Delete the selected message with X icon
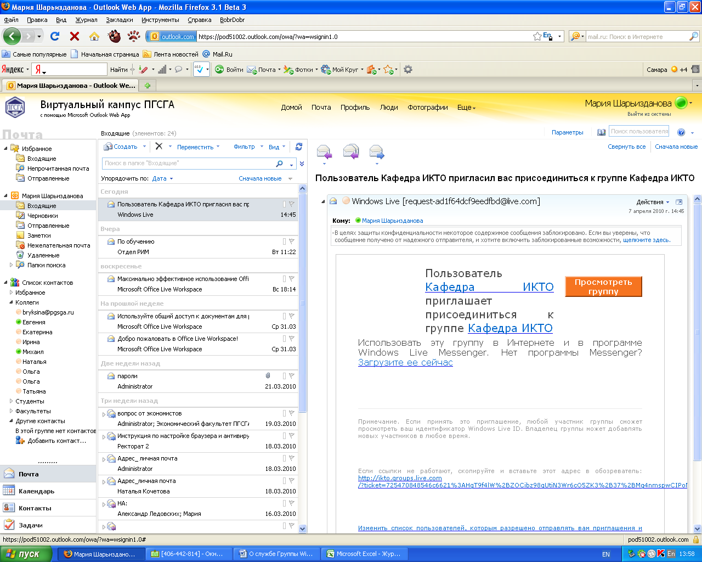The width and height of the screenshot is (702, 562). click(158, 146)
